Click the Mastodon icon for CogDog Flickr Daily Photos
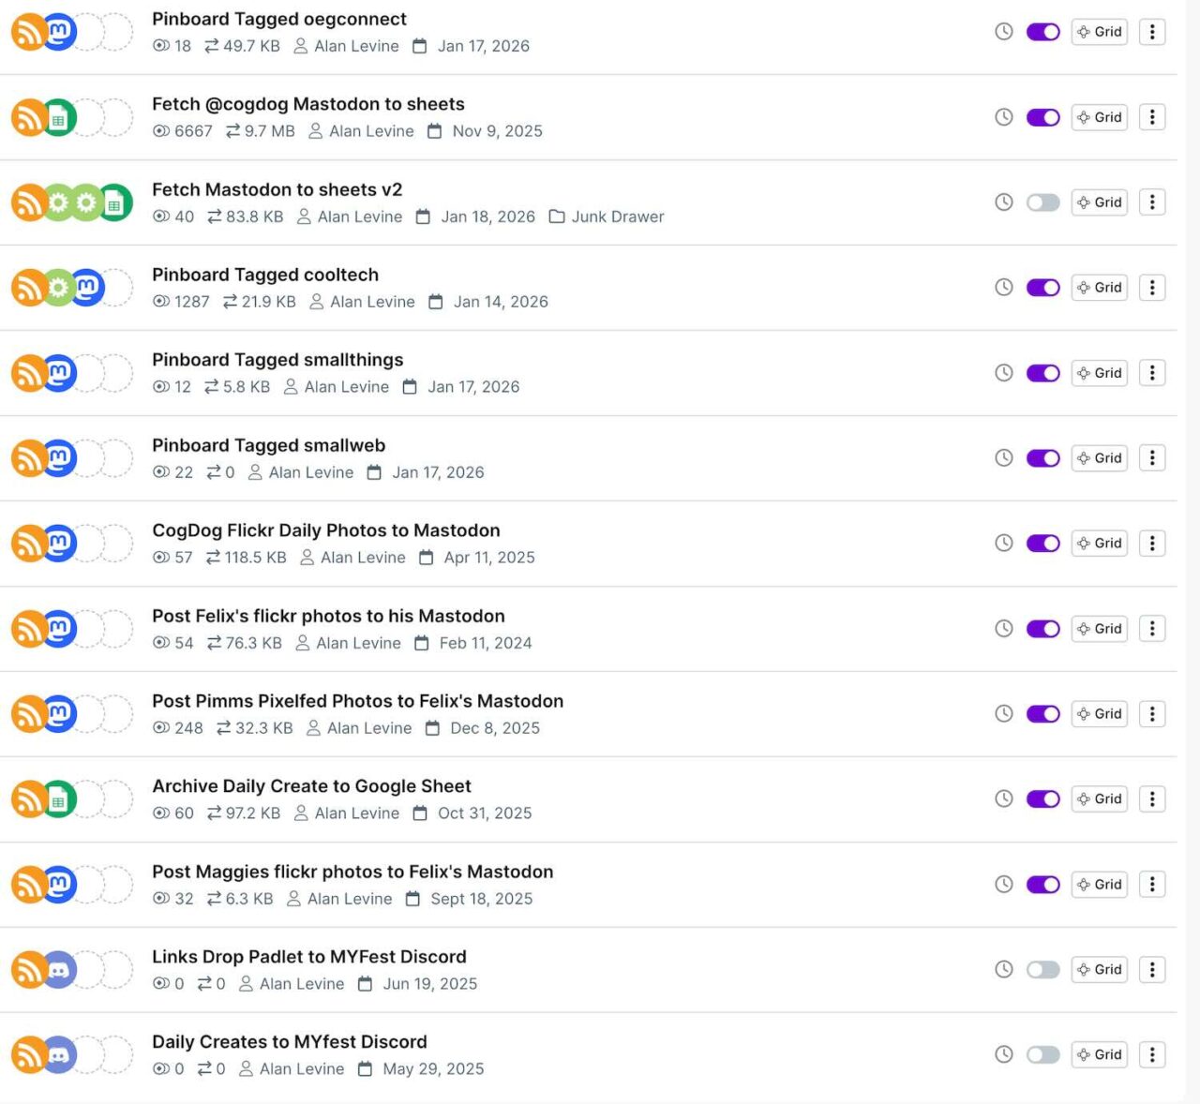 coord(59,544)
